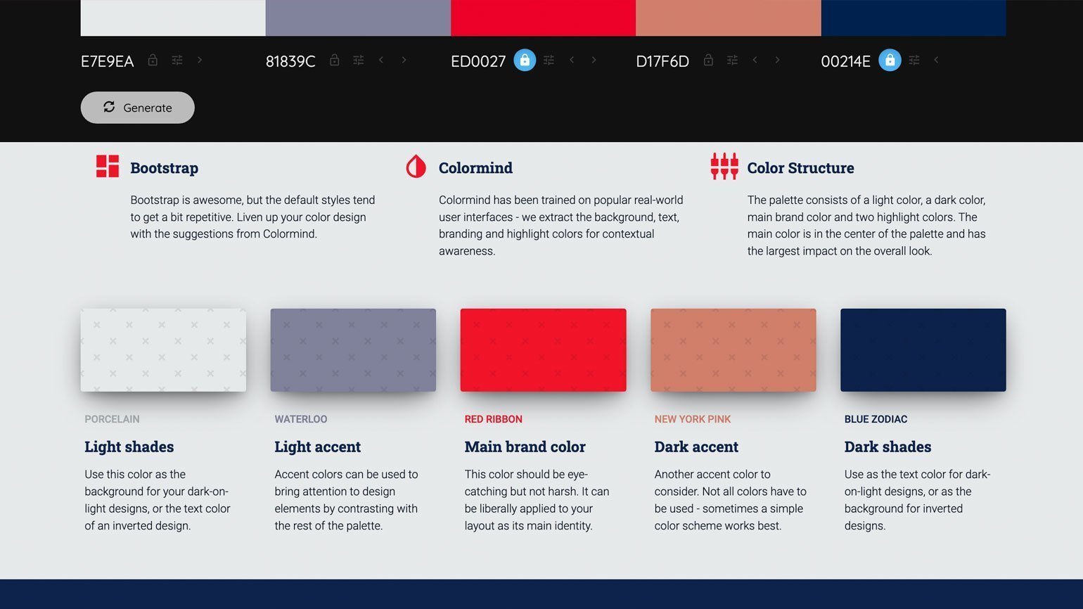Click the Porcelain color card
The height and width of the screenshot is (609, 1083).
click(163, 350)
